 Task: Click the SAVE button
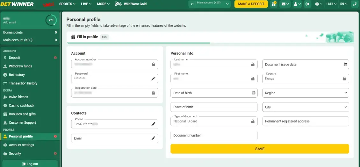[x=260, y=149]
